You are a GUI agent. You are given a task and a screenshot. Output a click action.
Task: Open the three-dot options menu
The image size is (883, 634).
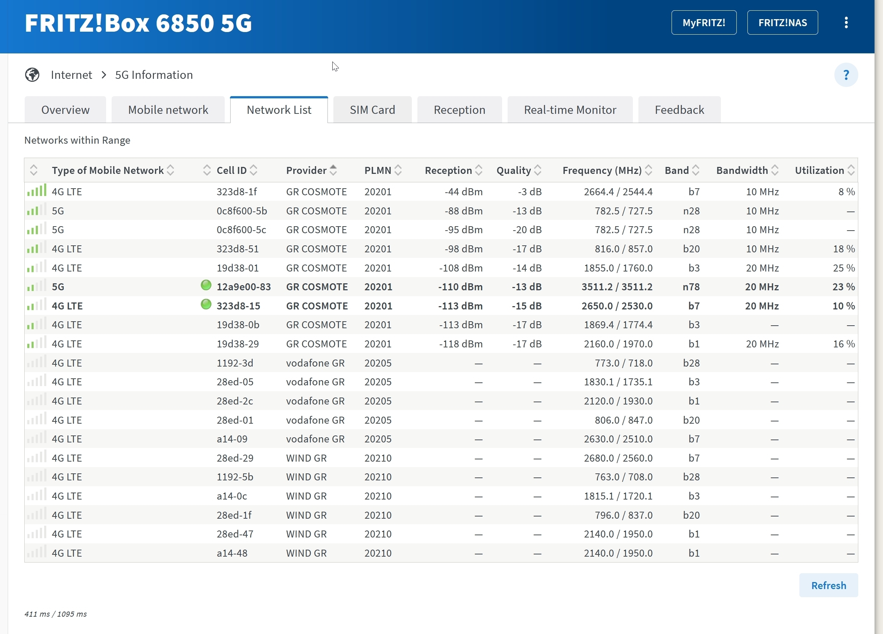point(846,22)
